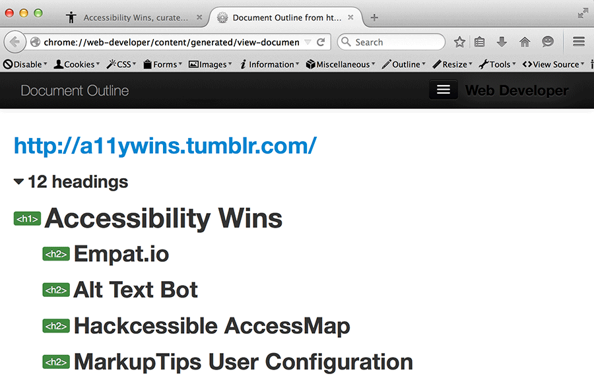Click h2 badge beside MarkupTips User Configuration
The width and height of the screenshot is (594, 384).
(x=56, y=362)
